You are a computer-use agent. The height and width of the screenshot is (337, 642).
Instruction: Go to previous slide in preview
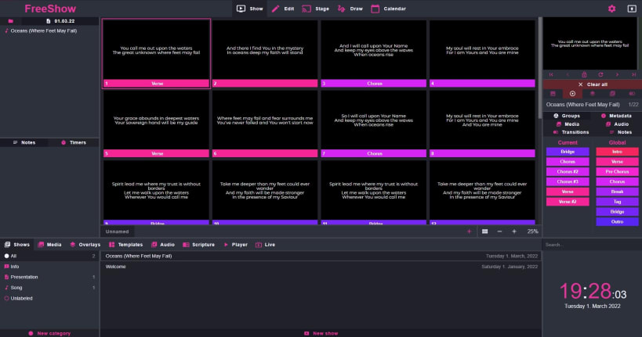click(568, 74)
